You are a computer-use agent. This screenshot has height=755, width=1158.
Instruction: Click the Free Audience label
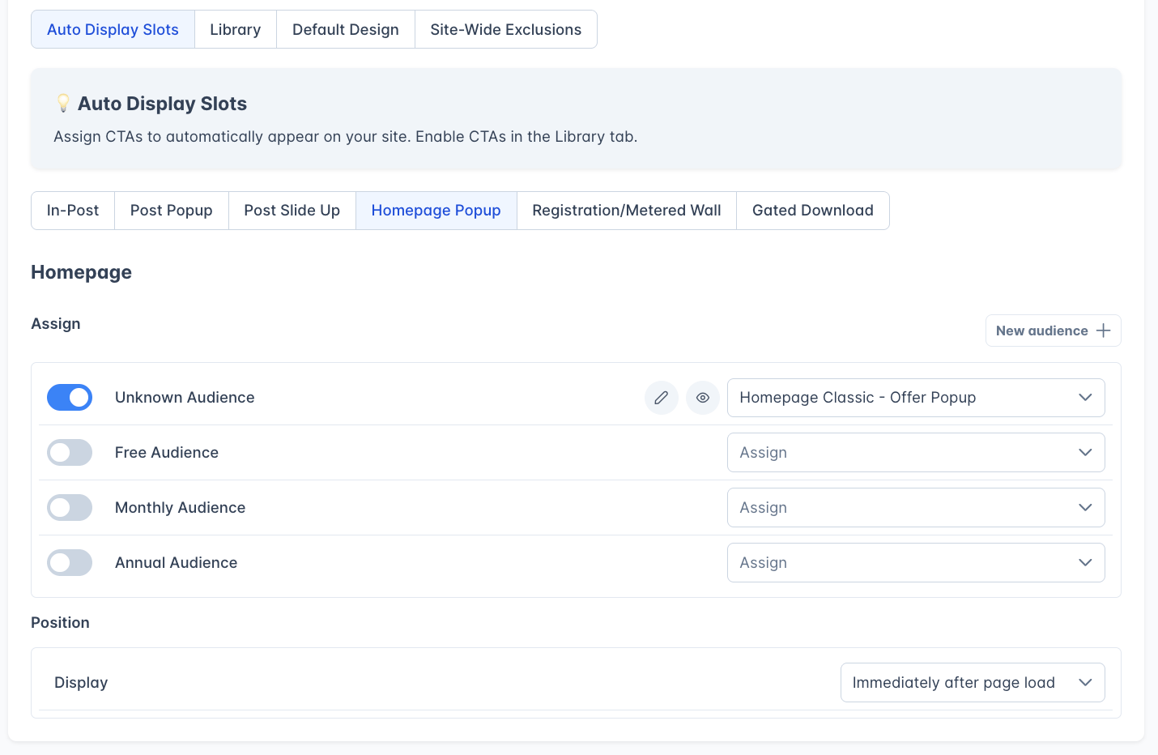point(167,453)
